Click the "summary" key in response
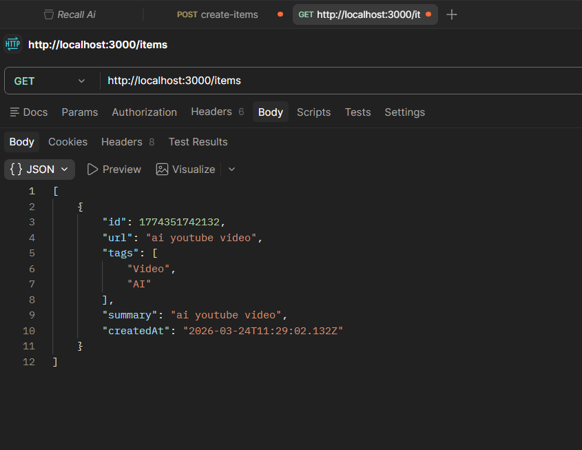Image resolution: width=582 pixels, height=450 pixels. pyautogui.click(x=130, y=315)
